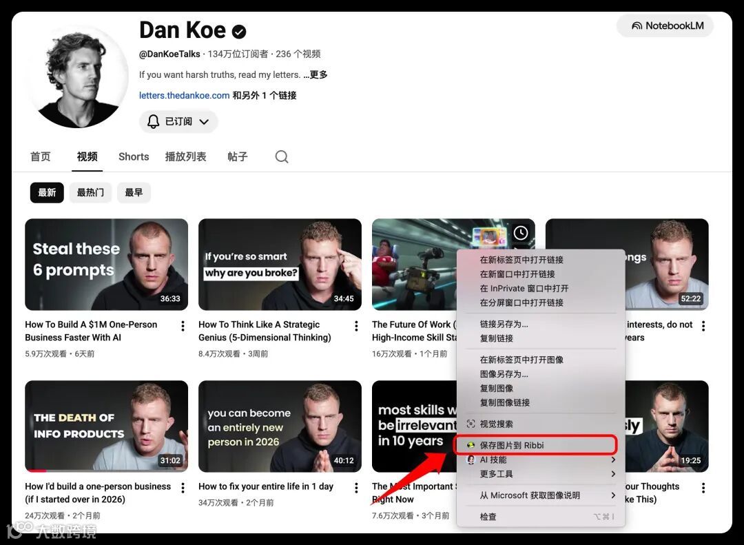Open menu for Strategic Genius video
744x545 pixels.
tap(356, 326)
